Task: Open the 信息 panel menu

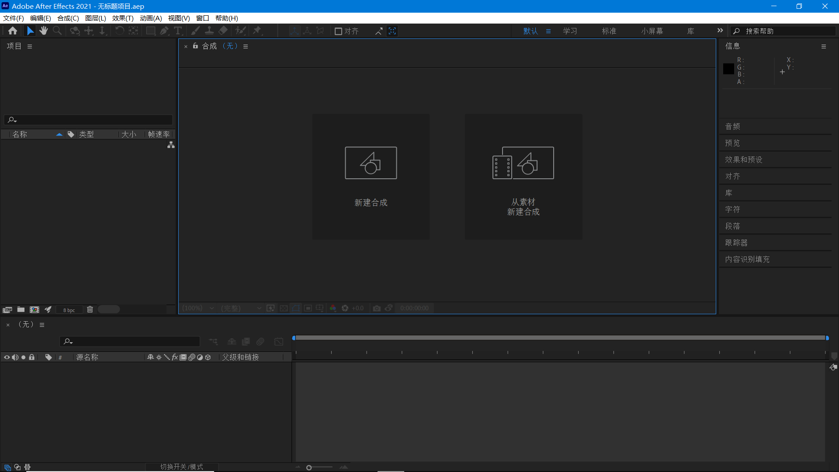Action: point(824,46)
